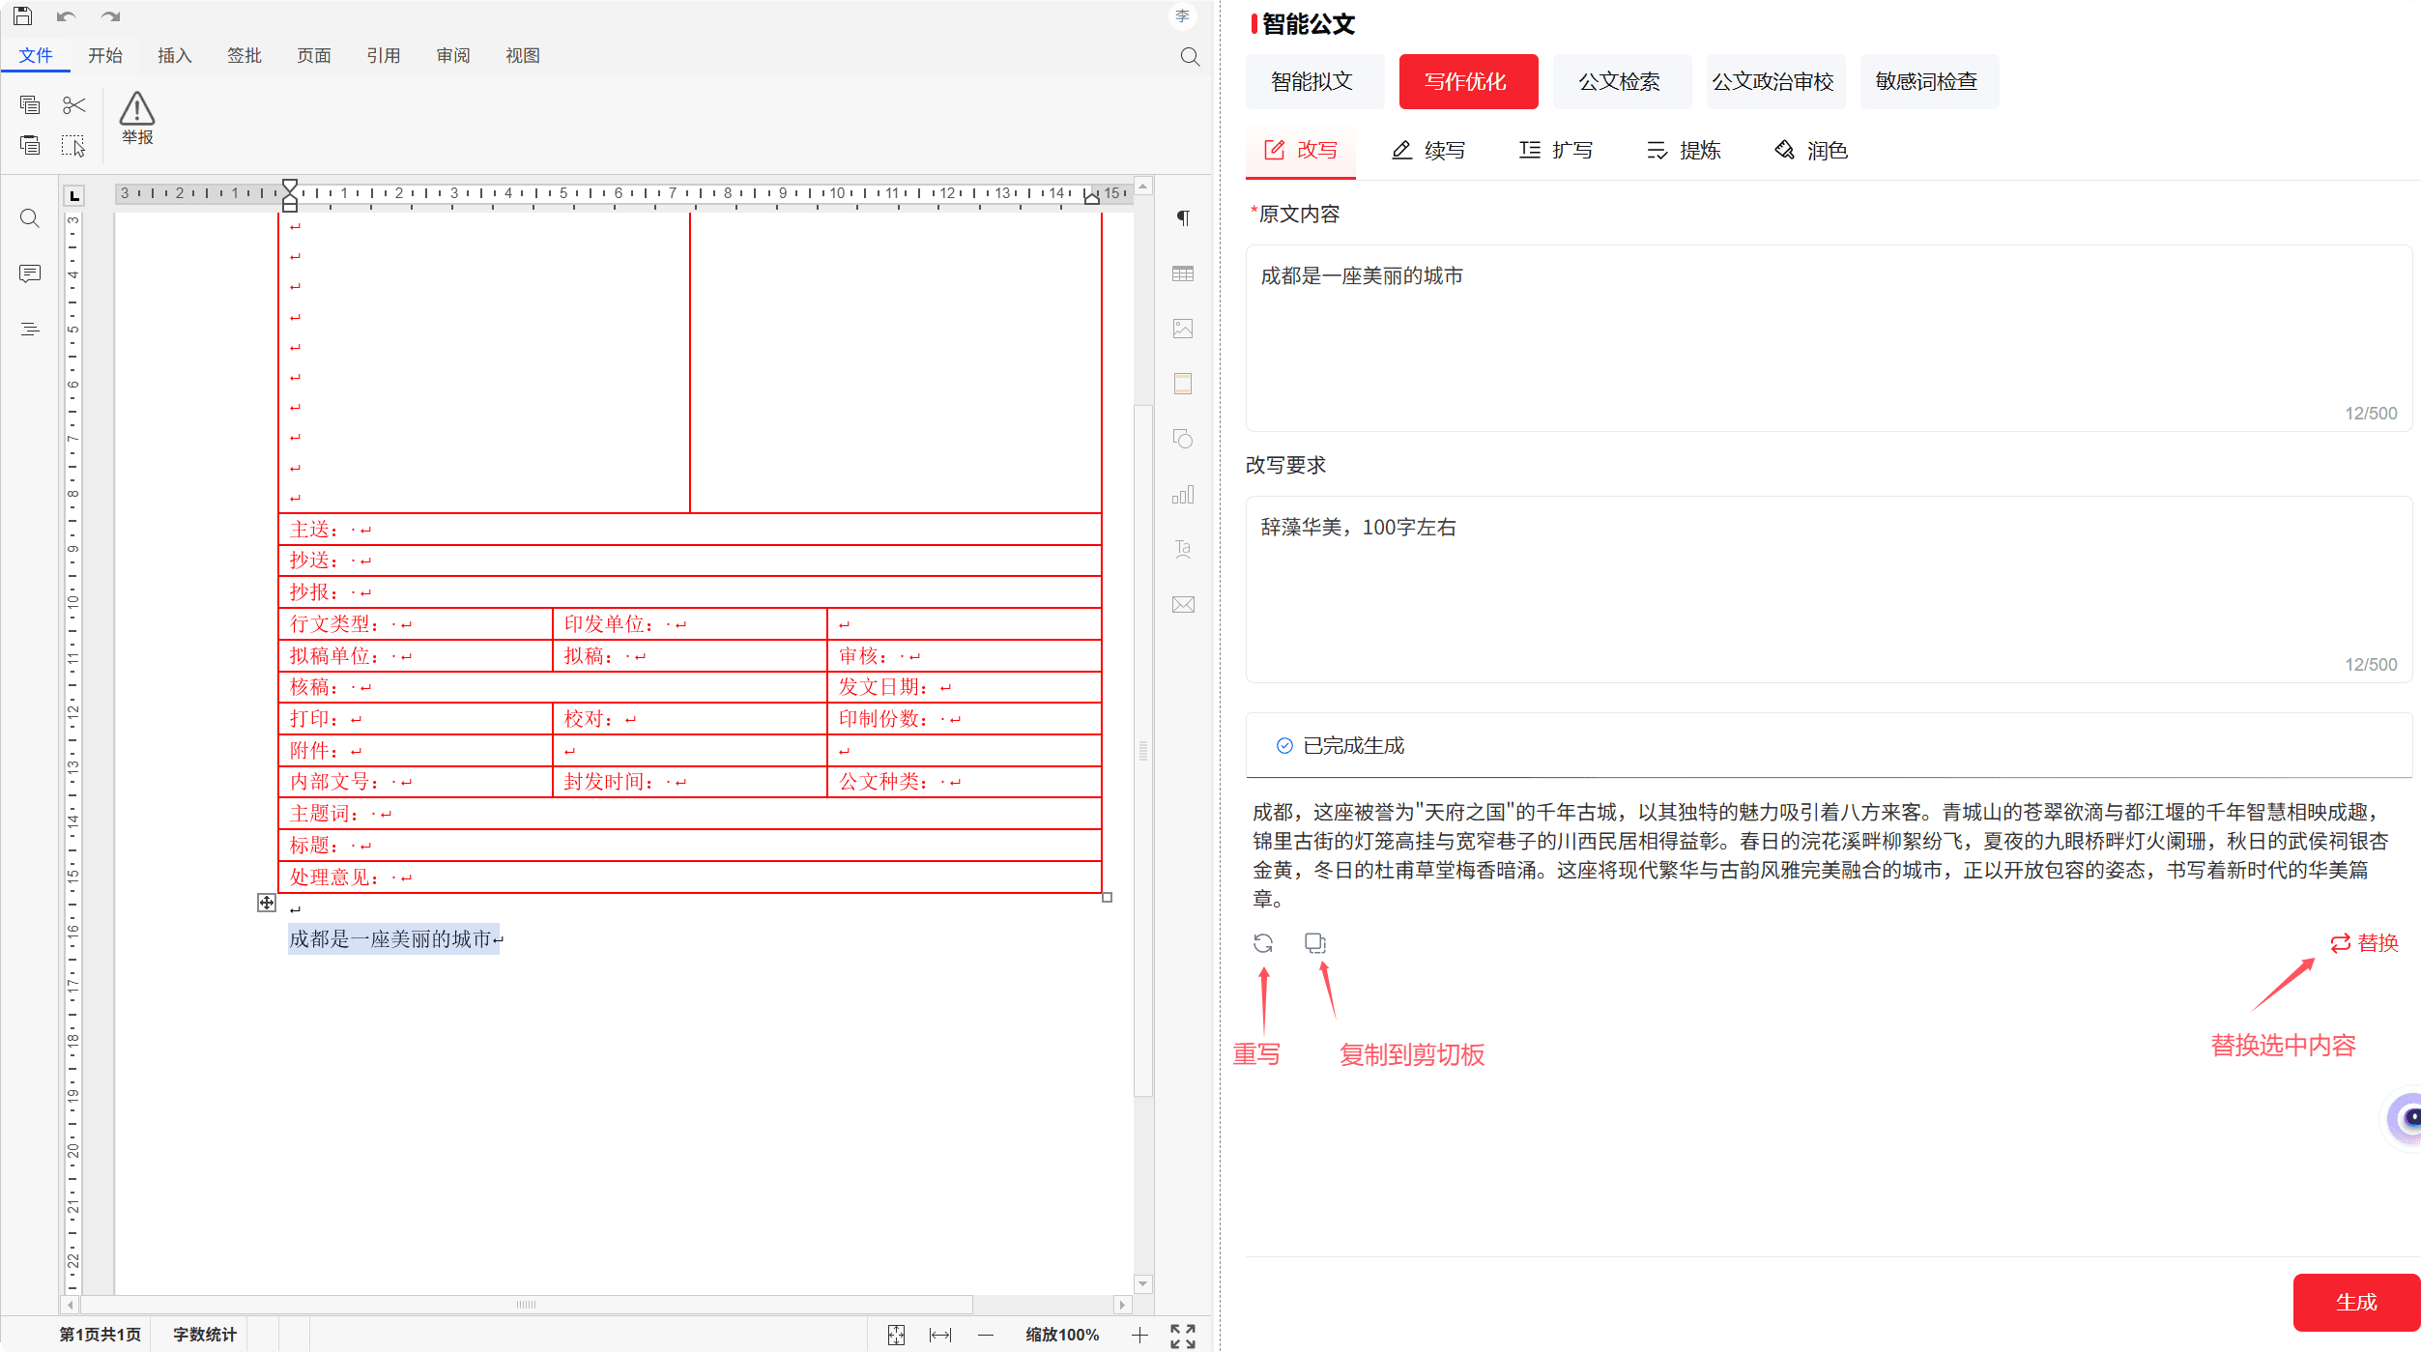Click the yellow page icon in right sidebar
2421x1352 pixels.
[1183, 384]
